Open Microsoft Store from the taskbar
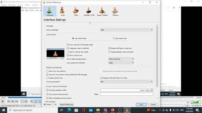 pyautogui.click(x=76, y=110)
